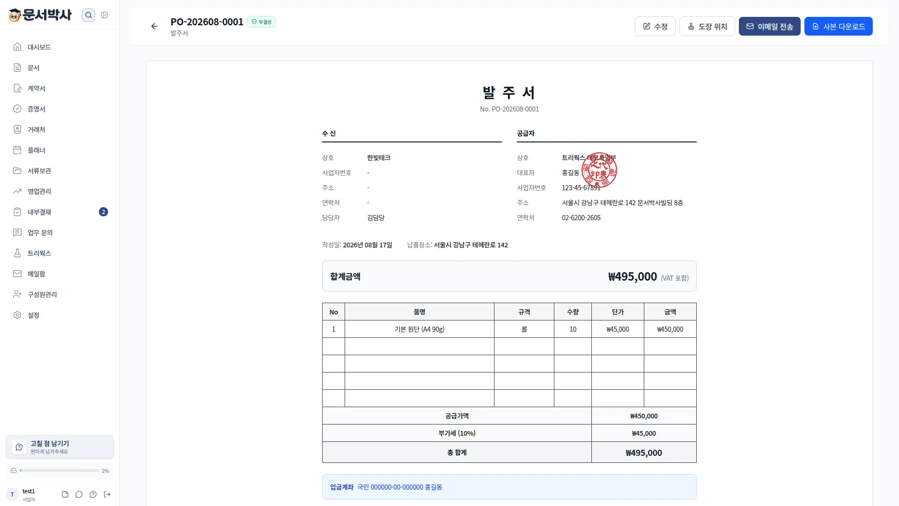Click the 트리웍스 flask icon
Viewport: 899px width, 506px height.
pos(17,253)
